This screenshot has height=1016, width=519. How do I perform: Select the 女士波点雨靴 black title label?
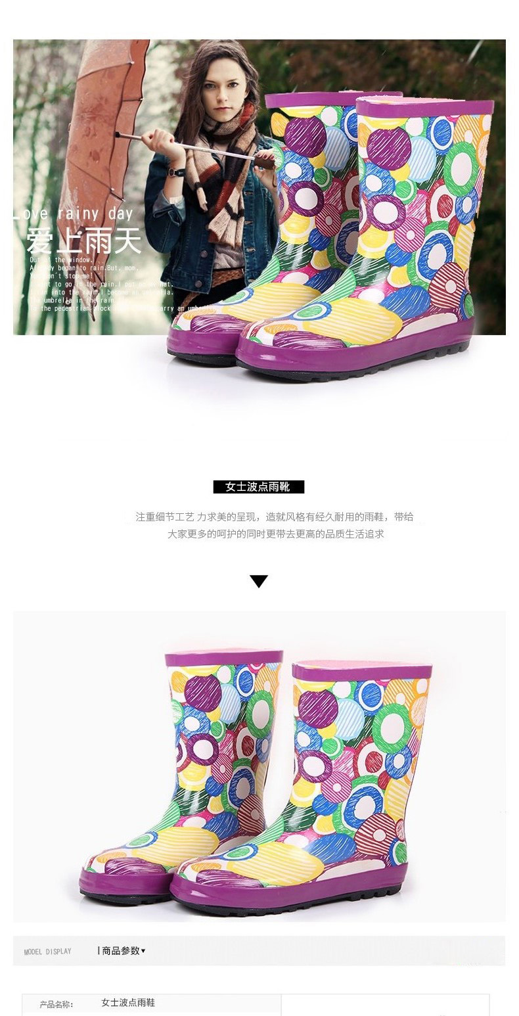259,487
